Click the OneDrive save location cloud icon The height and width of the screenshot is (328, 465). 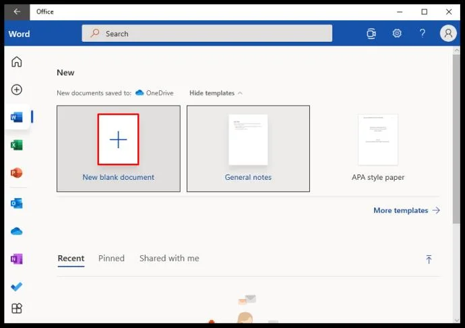click(139, 93)
